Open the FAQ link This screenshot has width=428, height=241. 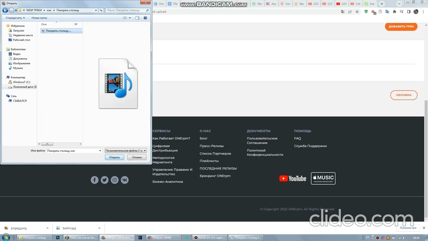click(x=298, y=138)
